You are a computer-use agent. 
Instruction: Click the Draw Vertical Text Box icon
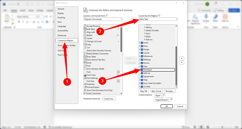(85, 60)
